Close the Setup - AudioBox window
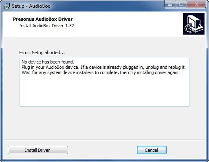 (x=196, y=4)
